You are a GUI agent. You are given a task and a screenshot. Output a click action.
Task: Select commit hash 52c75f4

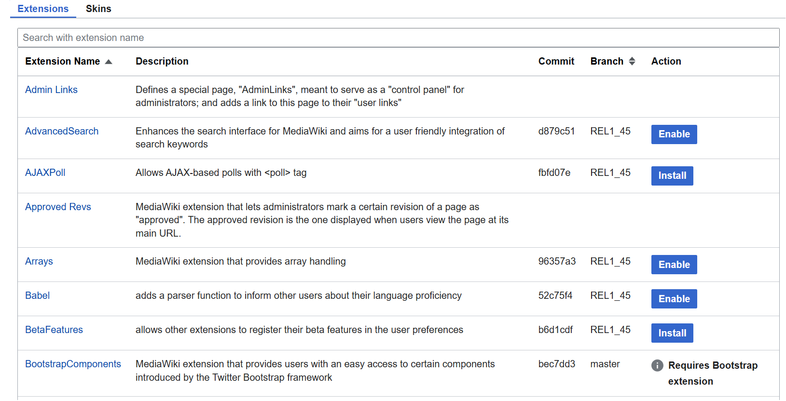click(x=555, y=295)
